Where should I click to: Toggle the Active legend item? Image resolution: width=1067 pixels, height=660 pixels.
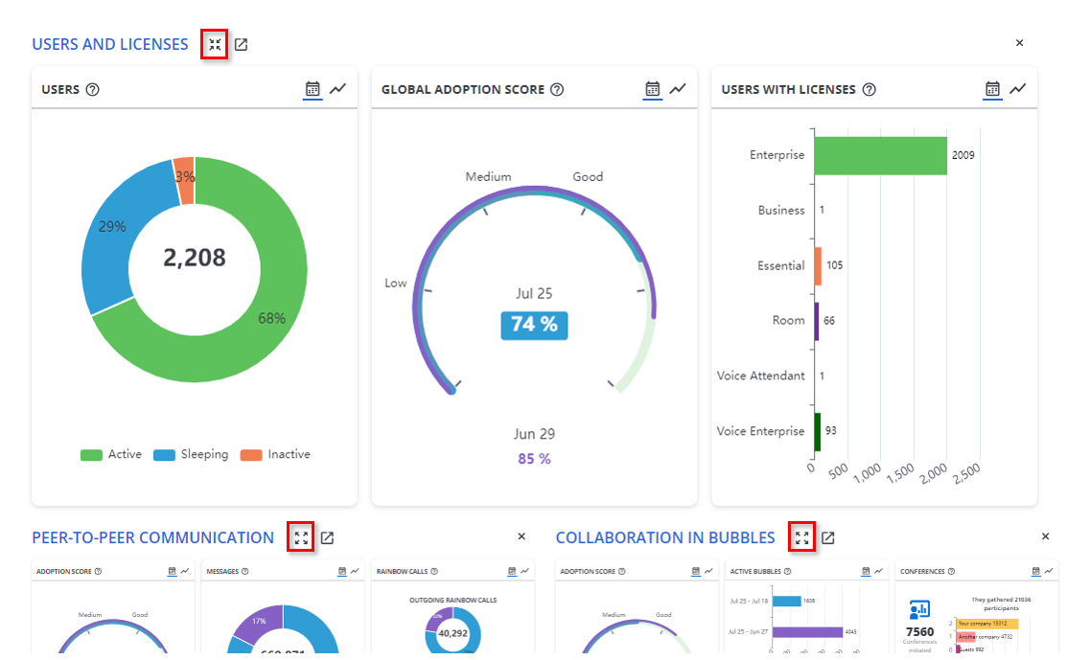[111, 454]
